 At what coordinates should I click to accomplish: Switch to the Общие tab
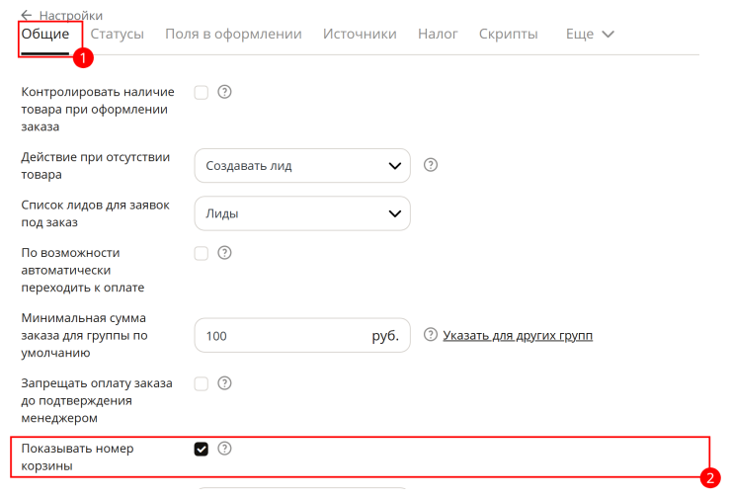pyautogui.click(x=45, y=34)
